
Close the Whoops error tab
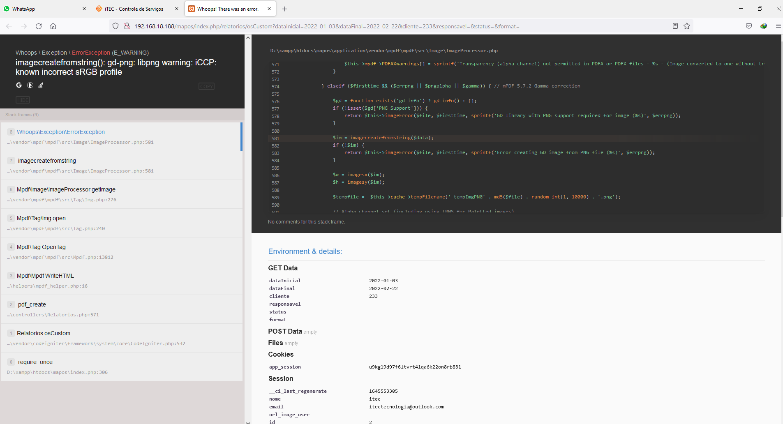tap(269, 9)
